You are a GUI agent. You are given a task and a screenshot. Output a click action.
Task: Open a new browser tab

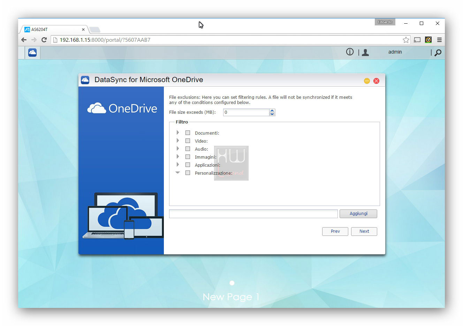[94, 30]
